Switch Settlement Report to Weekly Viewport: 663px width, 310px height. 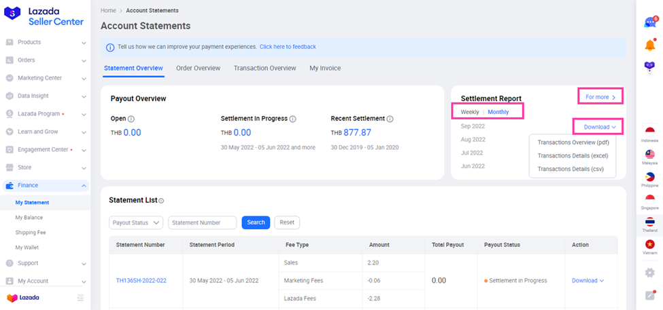(x=470, y=112)
